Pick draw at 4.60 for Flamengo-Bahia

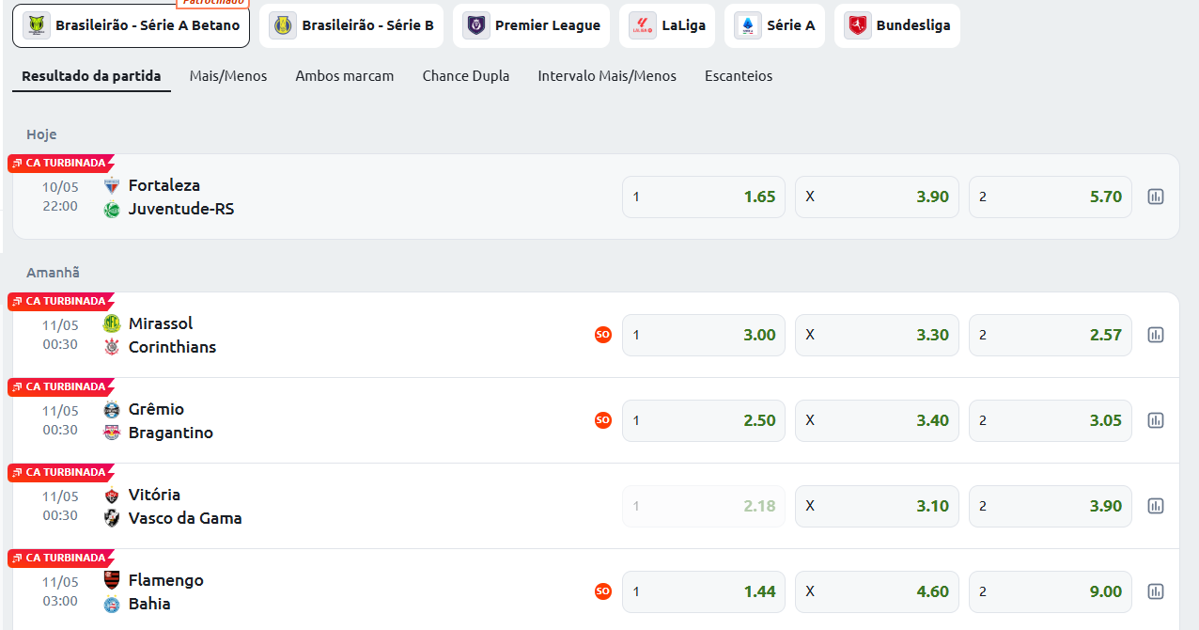pos(877,591)
